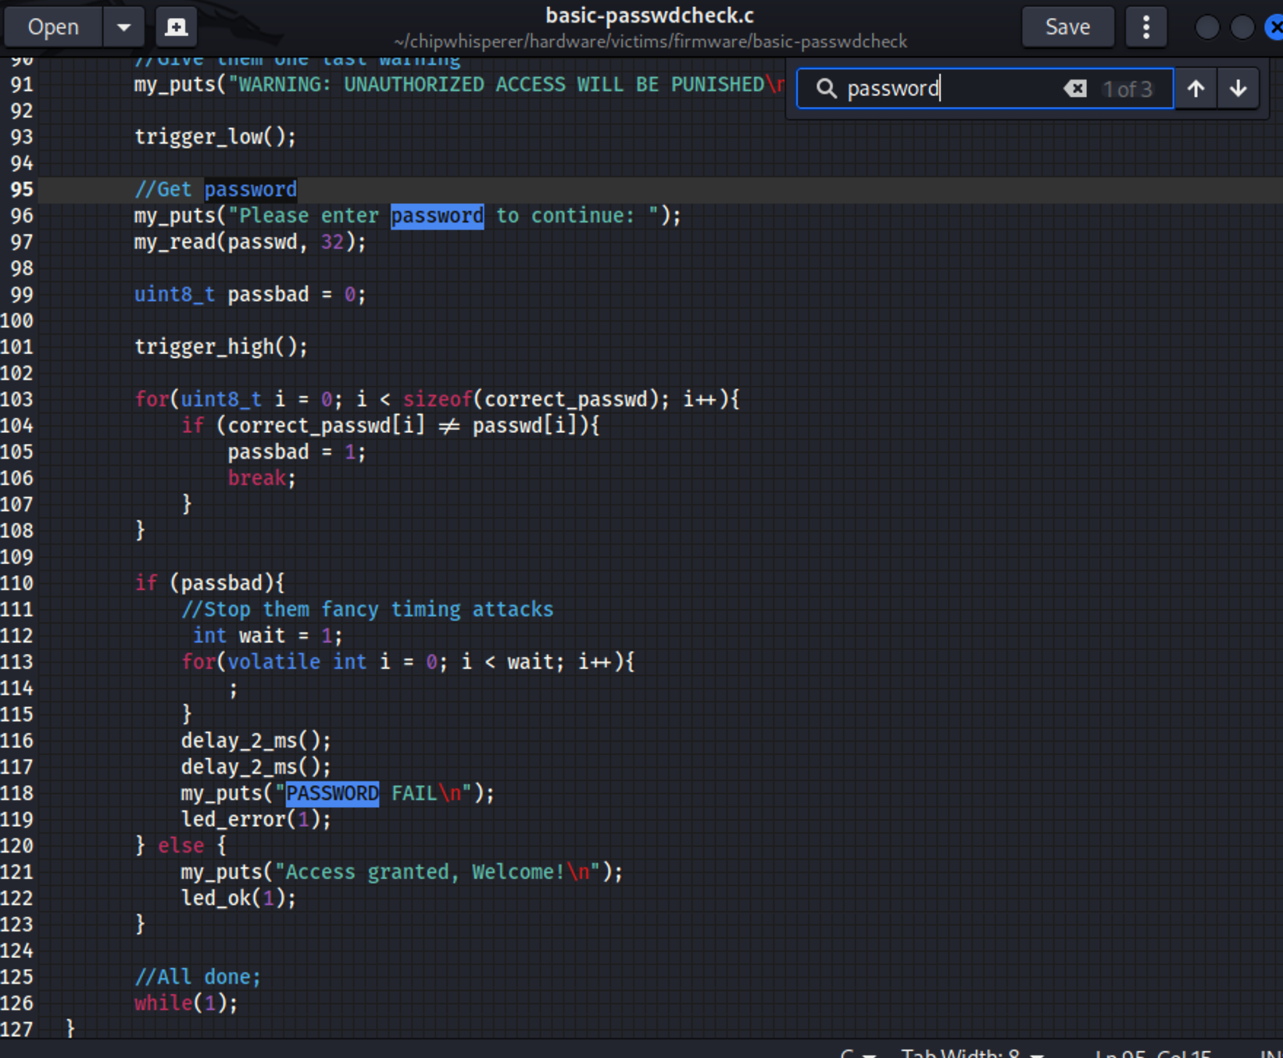The height and width of the screenshot is (1058, 1283).
Task: Click the second window control circle
Action: click(1242, 28)
